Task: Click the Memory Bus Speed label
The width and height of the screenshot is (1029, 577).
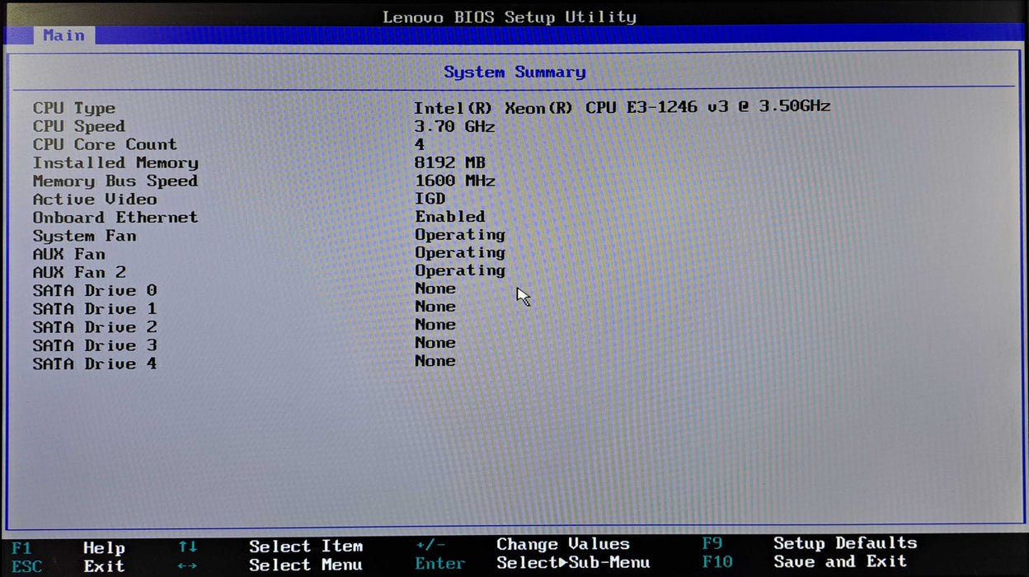Action: pyautogui.click(x=115, y=181)
